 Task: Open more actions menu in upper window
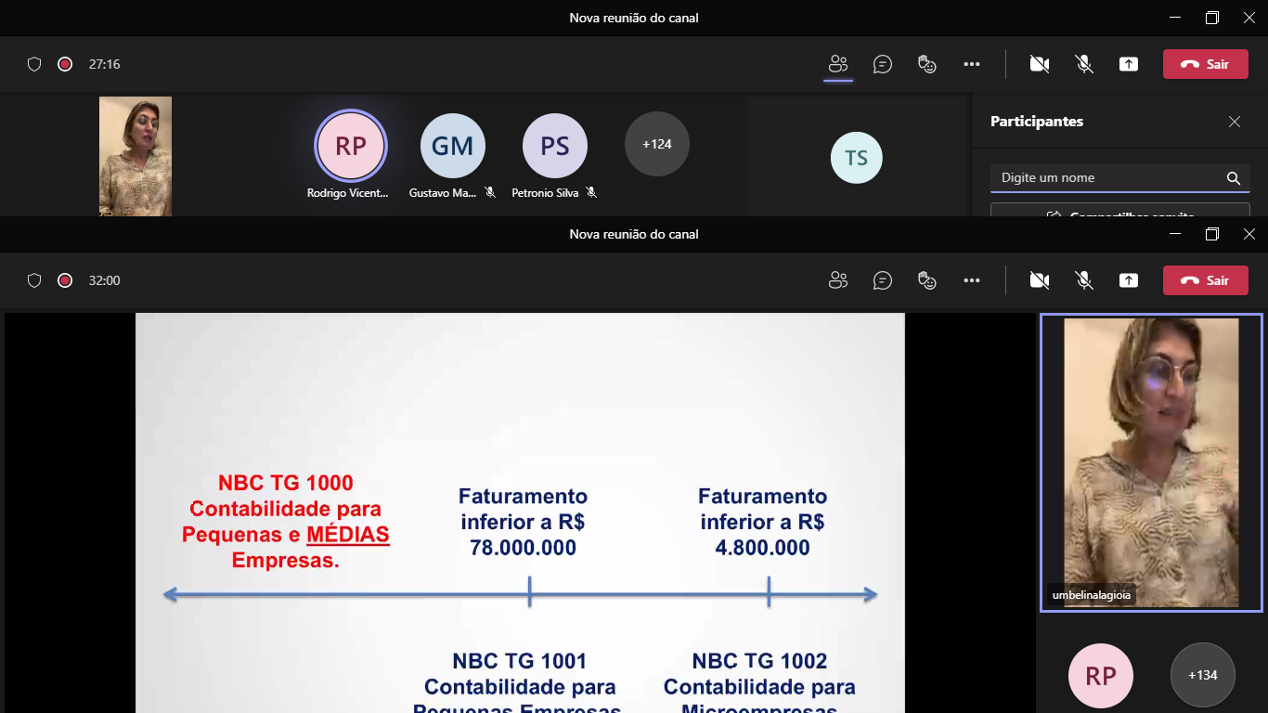(972, 64)
